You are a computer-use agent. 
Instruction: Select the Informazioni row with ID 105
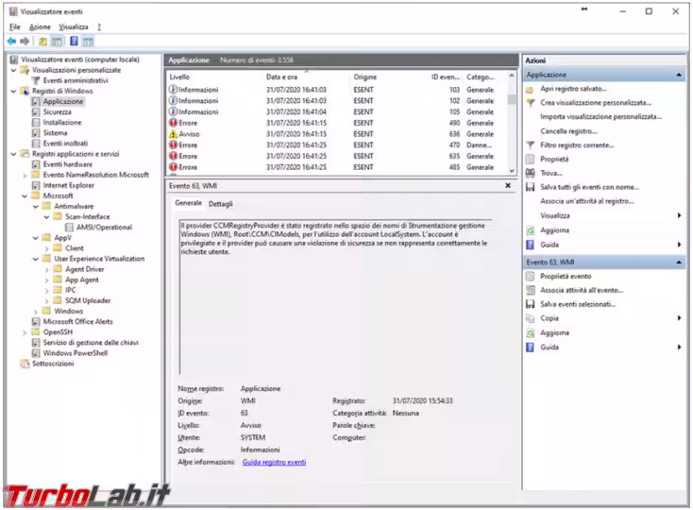pos(337,111)
